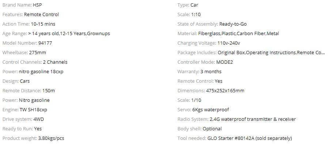Viewport: 329px width, 145px height.
Task: Select the Radio System 2.4G specification
Action: coord(237,119)
